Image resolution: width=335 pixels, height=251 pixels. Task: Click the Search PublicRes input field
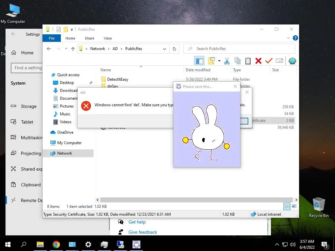coord(239,49)
